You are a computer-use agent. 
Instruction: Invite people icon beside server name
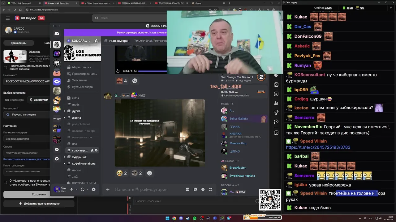(x=96, y=41)
